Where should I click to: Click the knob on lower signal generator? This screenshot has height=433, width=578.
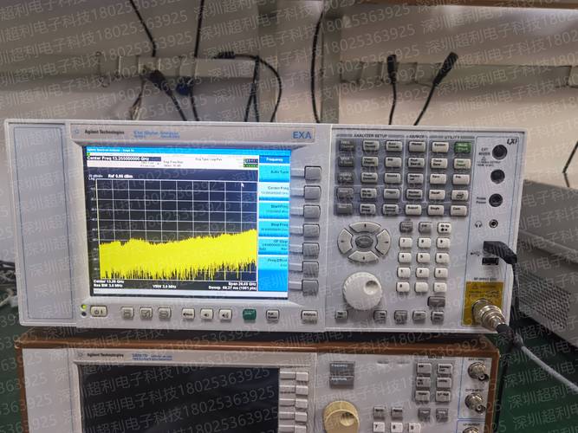coord(341,417)
